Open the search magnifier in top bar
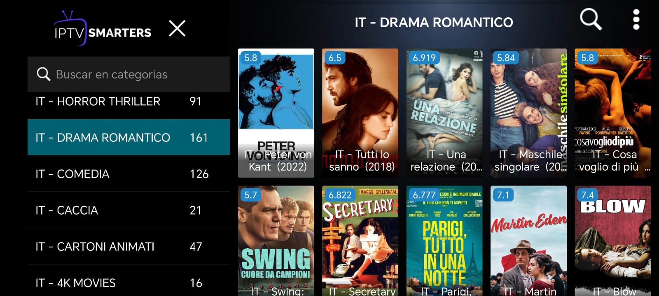The width and height of the screenshot is (659, 296). click(591, 20)
